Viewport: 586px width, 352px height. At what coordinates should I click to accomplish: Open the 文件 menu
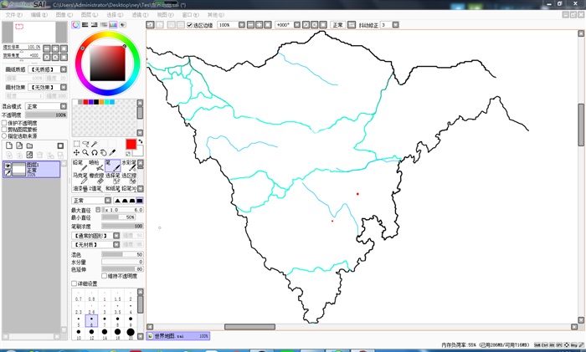click(13, 14)
